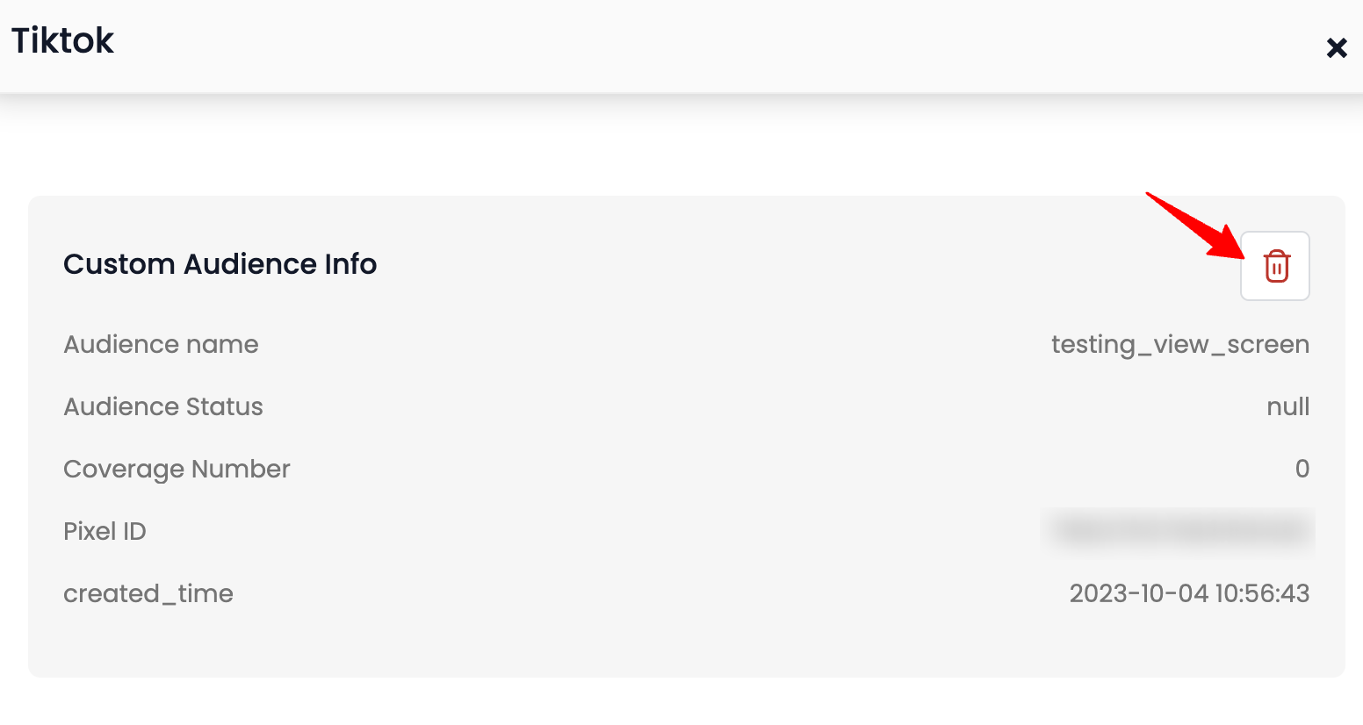1363x725 pixels.
Task: Click the word Custom in card heading
Action: (x=119, y=264)
